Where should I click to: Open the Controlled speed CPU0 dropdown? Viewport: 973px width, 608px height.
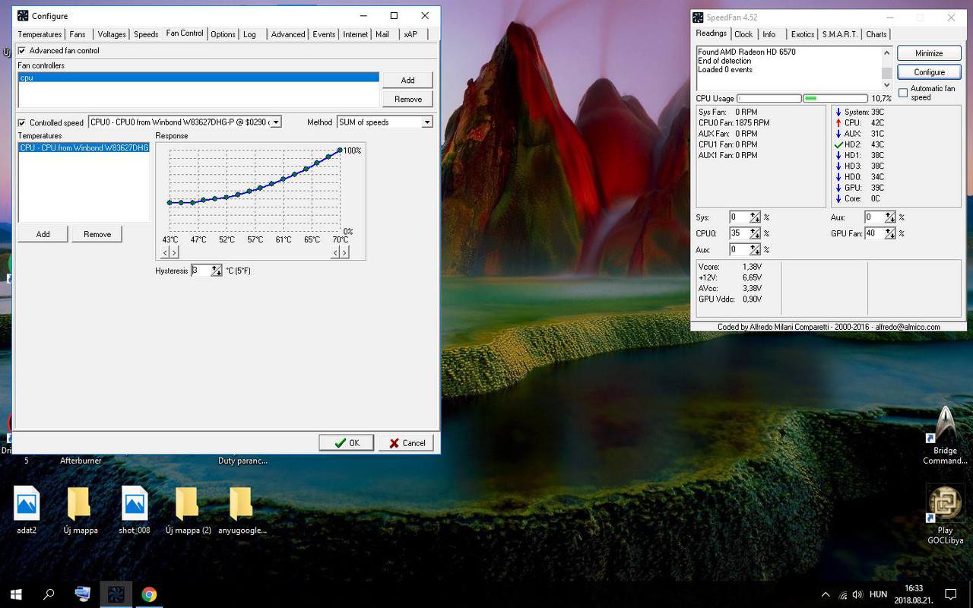pos(276,122)
